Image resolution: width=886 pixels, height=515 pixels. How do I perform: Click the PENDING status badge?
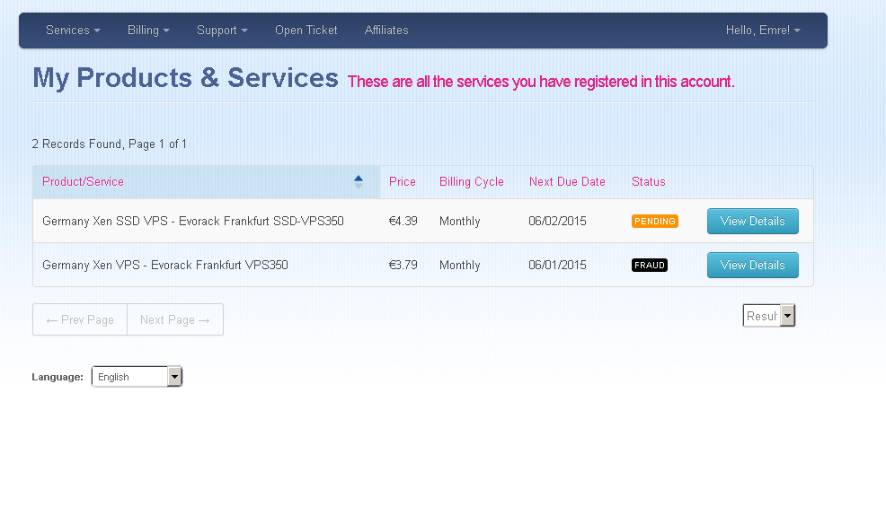(x=655, y=221)
